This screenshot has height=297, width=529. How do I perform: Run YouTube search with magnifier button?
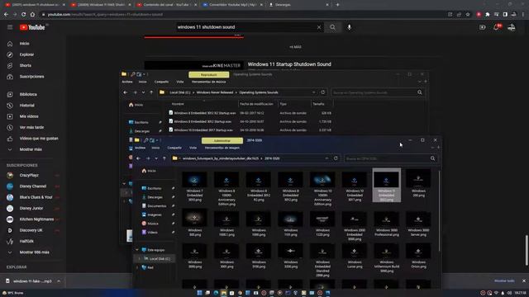(x=332, y=27)
